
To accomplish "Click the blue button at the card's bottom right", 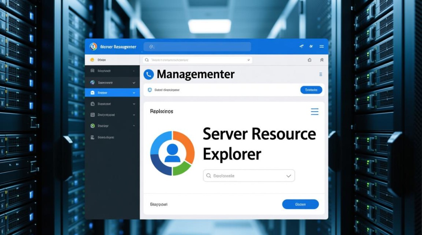I will coord(300,204).
